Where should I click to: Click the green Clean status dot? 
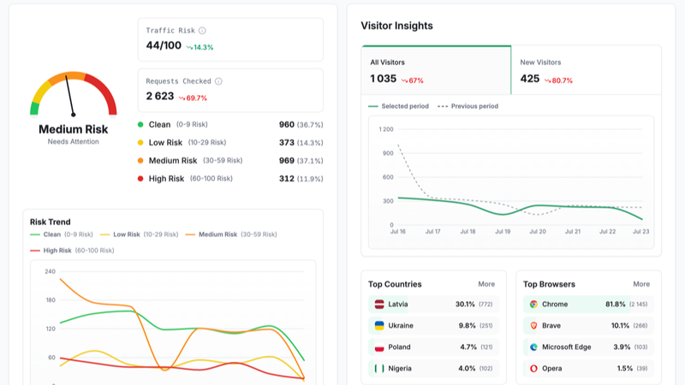pyautogui.click(x=140, y=124)
